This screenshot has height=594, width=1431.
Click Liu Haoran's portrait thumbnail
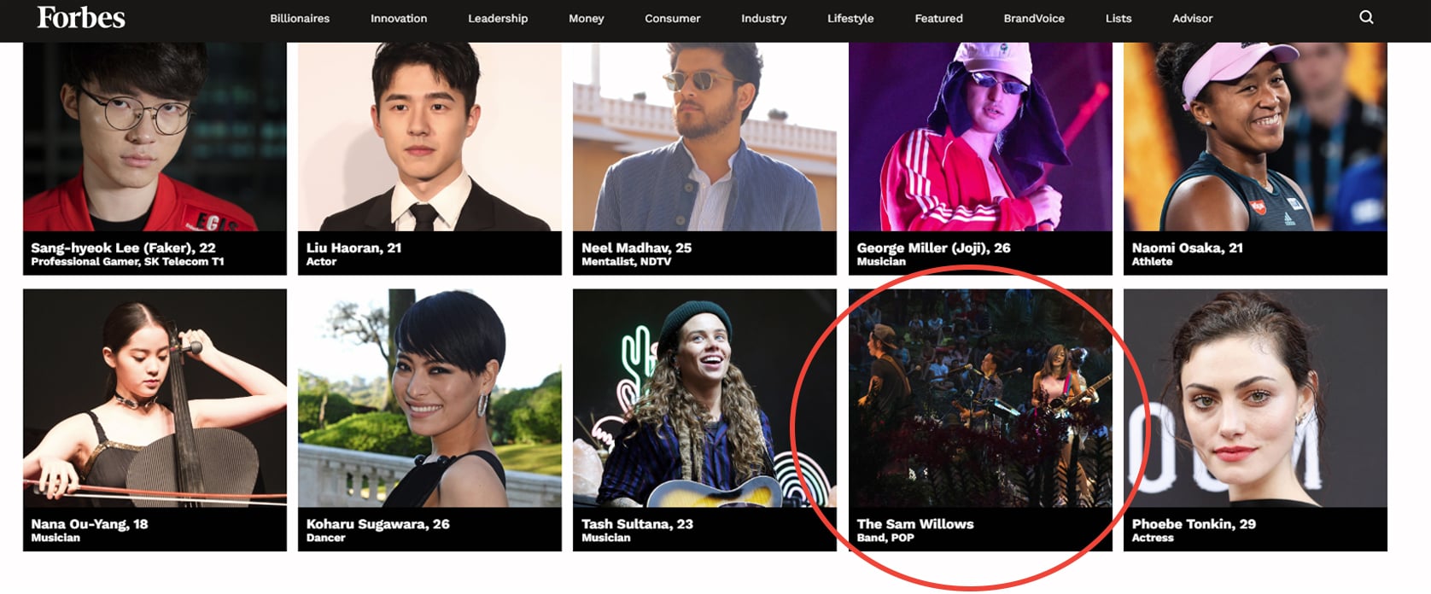click(x=429, y=137)
